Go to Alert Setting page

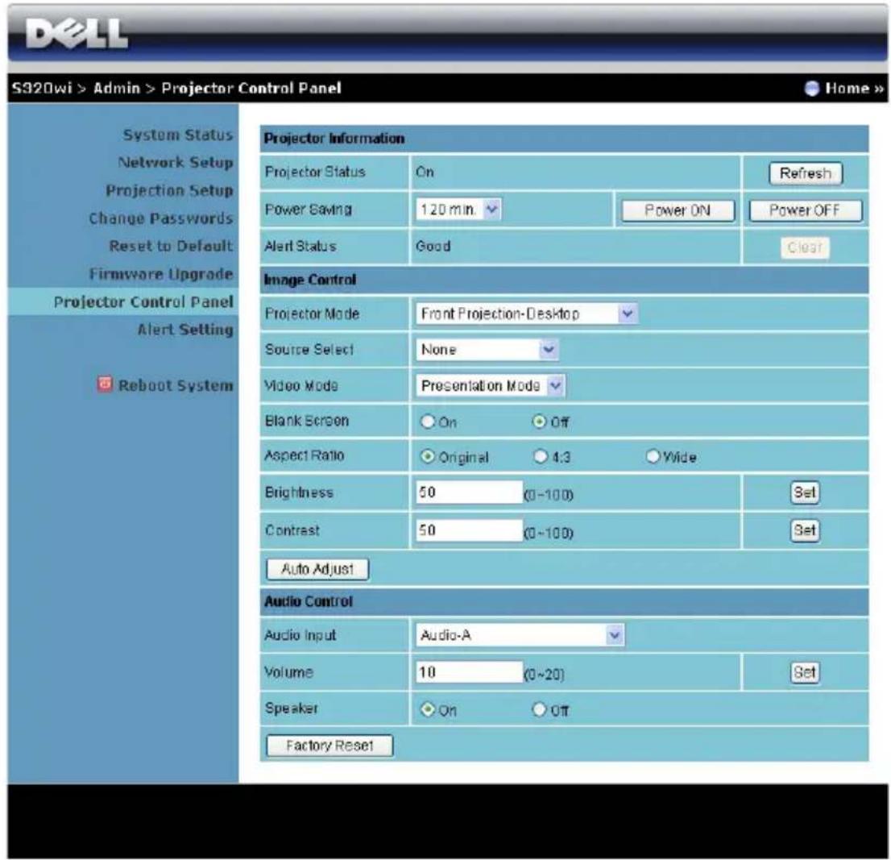185,330
